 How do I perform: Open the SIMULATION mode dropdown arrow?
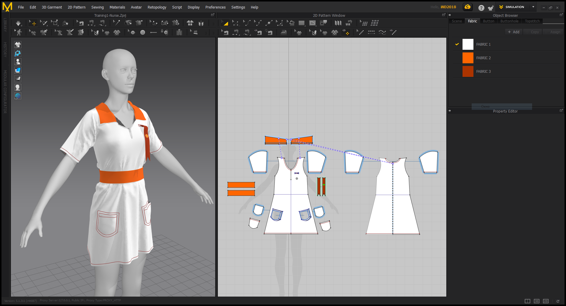tap(533, 7)
